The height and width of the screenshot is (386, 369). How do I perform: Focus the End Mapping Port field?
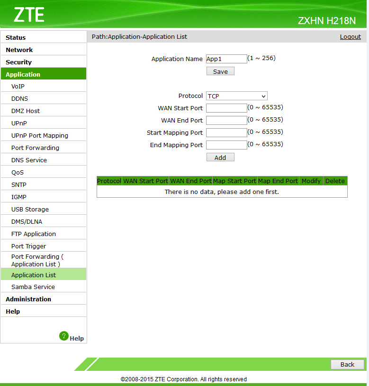pyautogui.click(x=226, y=145)
